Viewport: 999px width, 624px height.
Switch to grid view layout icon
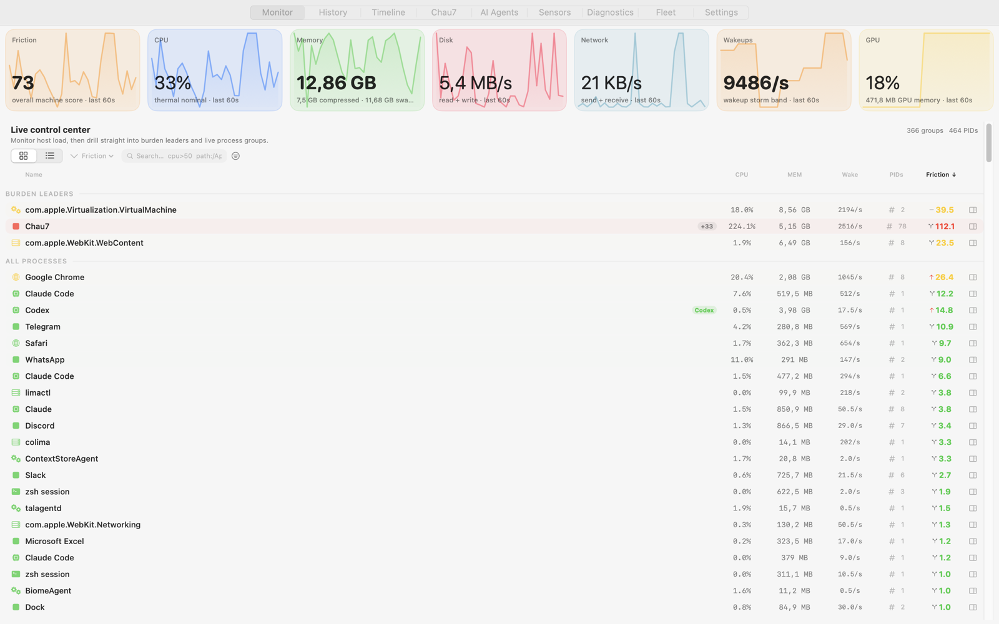pos(24,156)
